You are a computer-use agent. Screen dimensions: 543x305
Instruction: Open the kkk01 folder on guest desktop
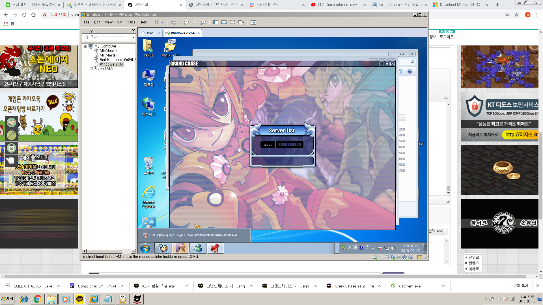pos(148,48)
